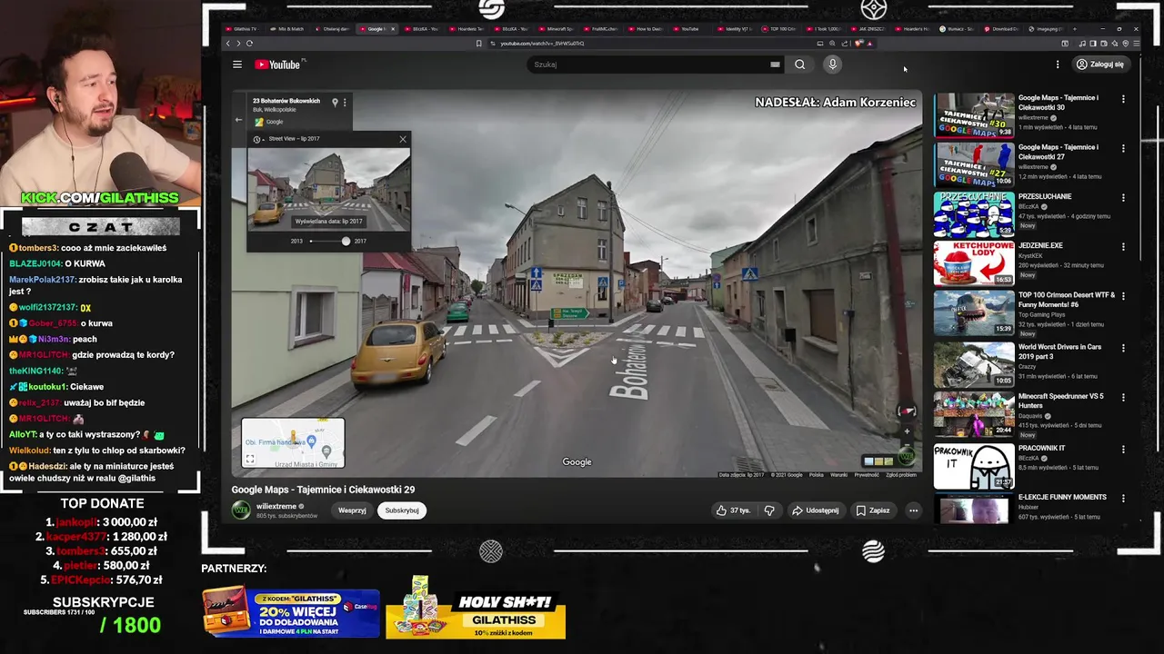
Task: Go to the YouTube home logo
Action: click(x=277, y=64)
